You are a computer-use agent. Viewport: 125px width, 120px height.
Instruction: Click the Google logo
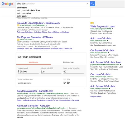click(x=7, y=4)
